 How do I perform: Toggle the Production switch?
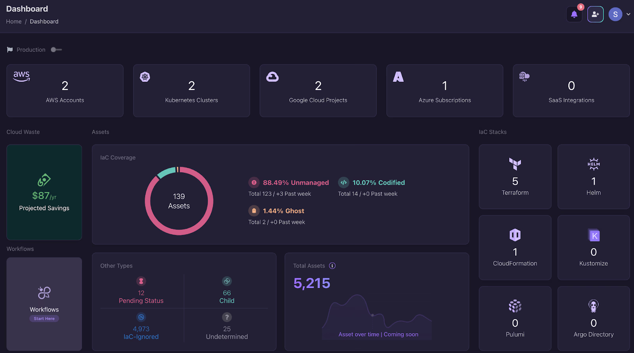(56, 49)
